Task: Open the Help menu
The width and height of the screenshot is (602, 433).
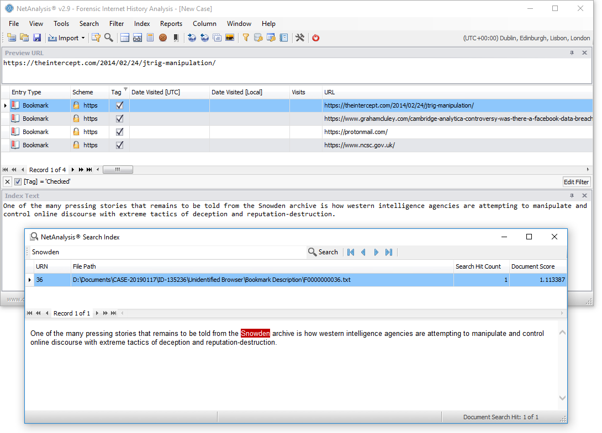Action: coord(268,24)
